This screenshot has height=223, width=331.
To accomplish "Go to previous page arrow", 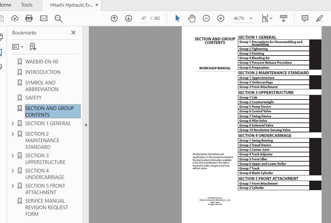I will (x=114, y=18).
